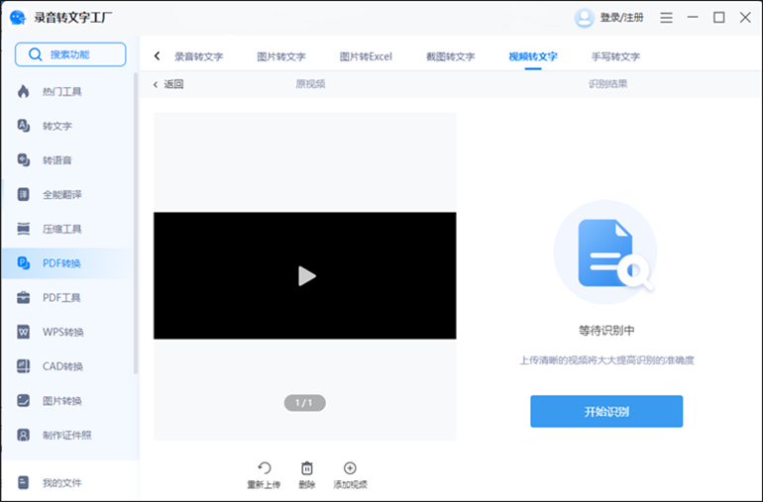Click the 重新上传 text label

(x=264, y=484)
